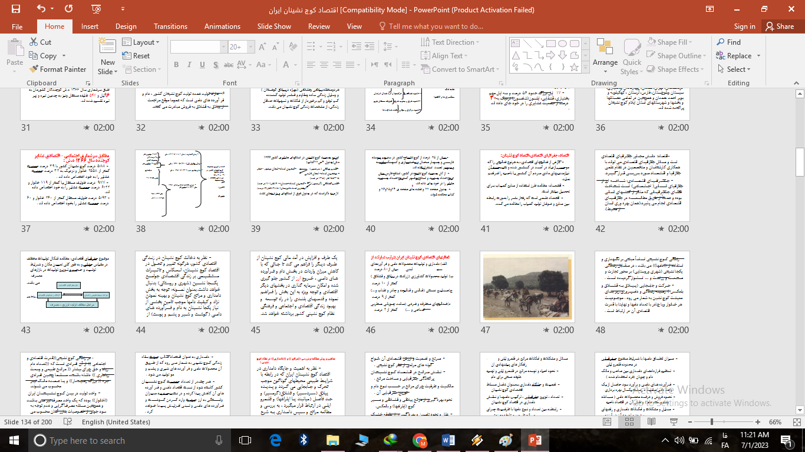Open the Layout dropdown
The height and width of the screenshot is (452, 805).
141,42
